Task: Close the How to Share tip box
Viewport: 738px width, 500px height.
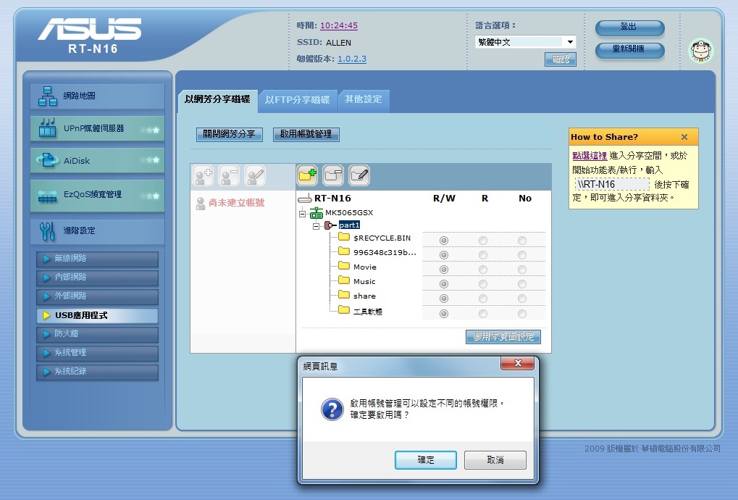Action: click(684, 137)
